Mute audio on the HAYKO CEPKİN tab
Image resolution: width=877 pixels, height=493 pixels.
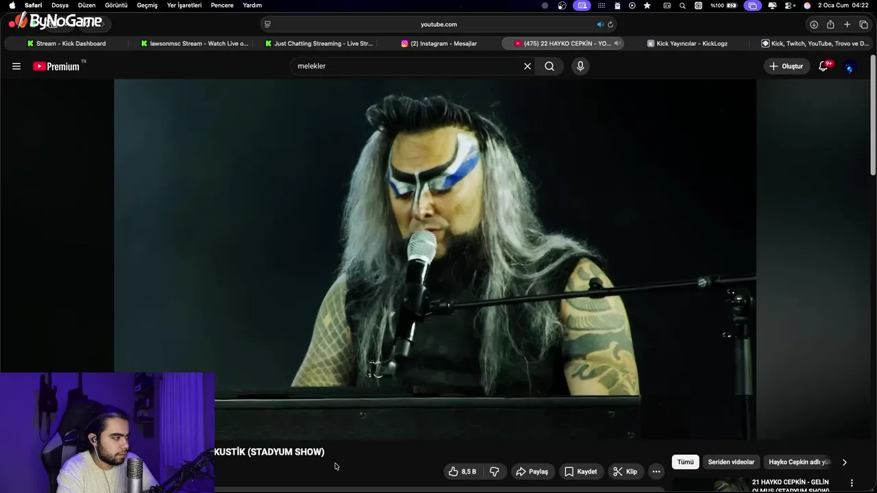tap(617, 44)
